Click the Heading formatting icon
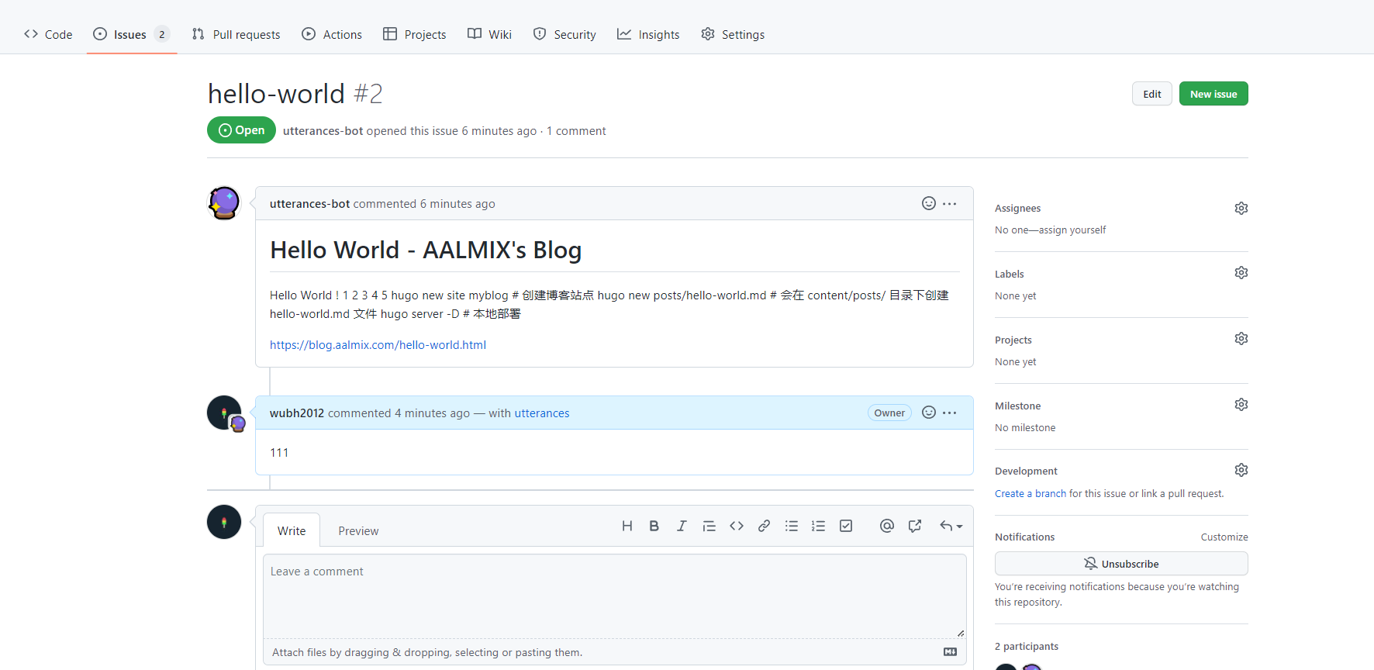 click(627, 526)
